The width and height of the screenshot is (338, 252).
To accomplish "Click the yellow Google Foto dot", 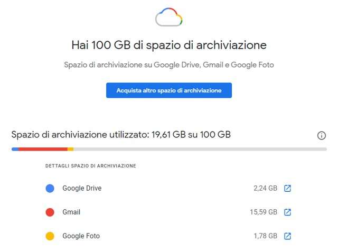I will point(50,236).
